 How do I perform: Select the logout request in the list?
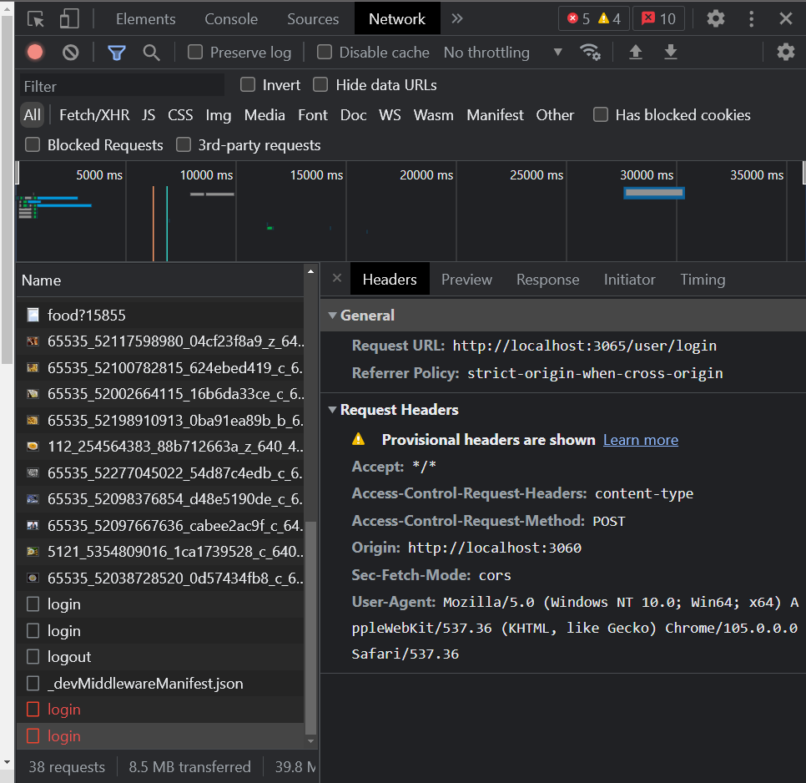[x=71, y=657]
